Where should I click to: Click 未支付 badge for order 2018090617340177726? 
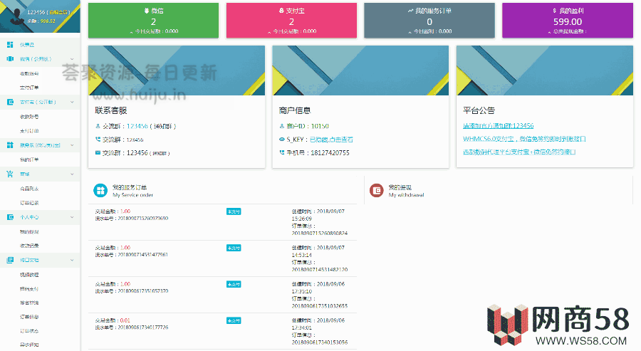[234, 321]
